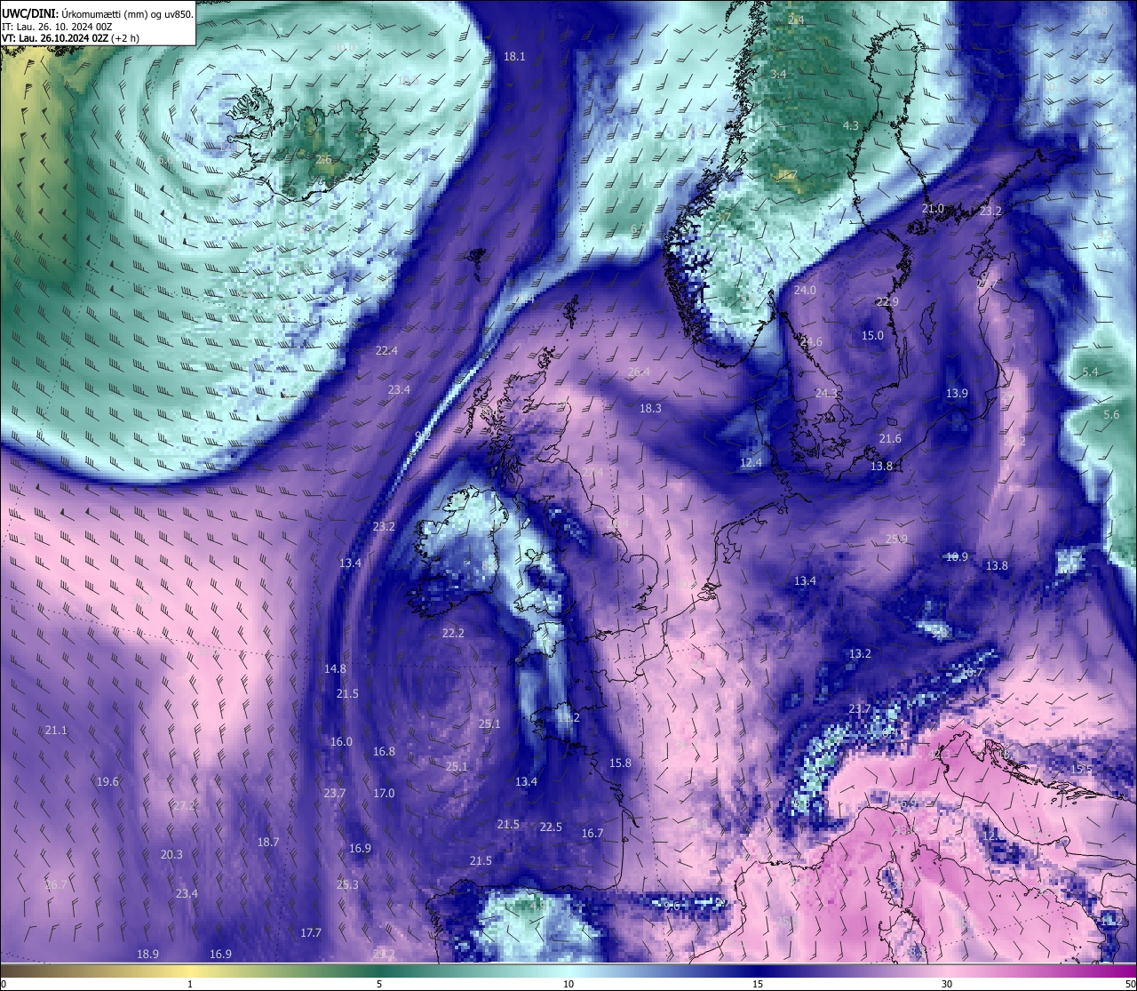Click the legend tick labeled 10
This screenshot has width=1137, height=991.
tap(568, 984)
